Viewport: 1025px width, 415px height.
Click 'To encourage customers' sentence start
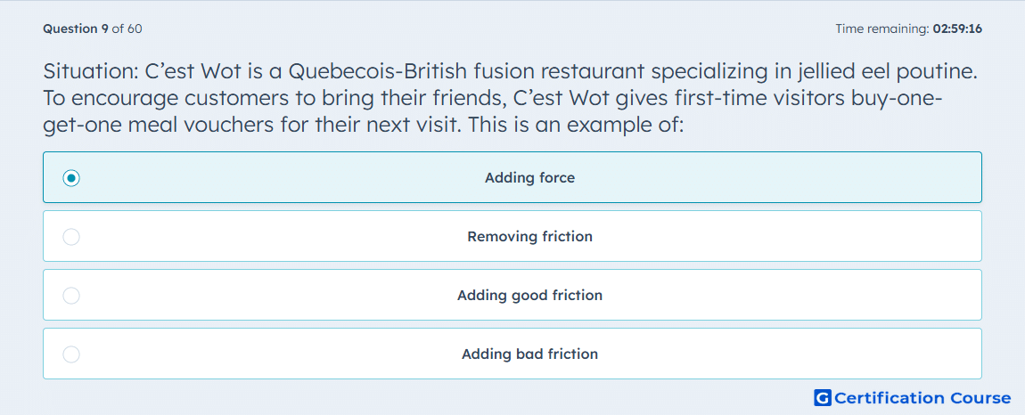[159, 98]
